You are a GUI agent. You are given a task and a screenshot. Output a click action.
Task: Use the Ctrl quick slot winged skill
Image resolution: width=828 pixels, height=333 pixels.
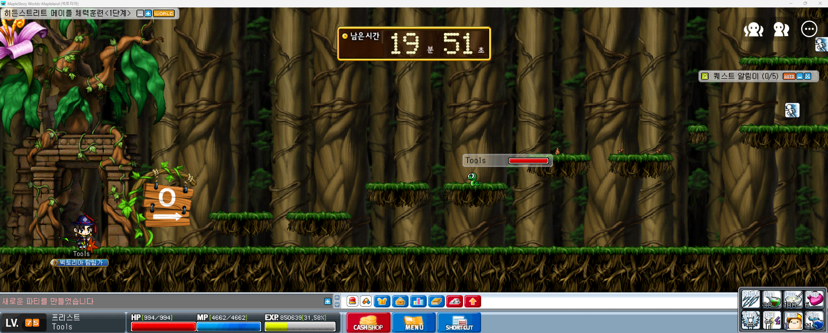[750, 320]
